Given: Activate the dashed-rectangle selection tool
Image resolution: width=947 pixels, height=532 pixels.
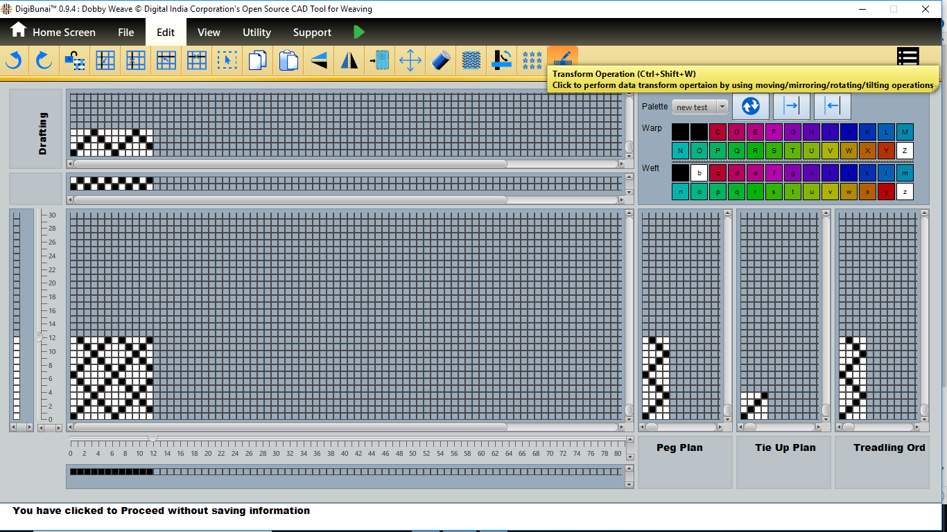Looking at the screenshot, I should [227, 61].
